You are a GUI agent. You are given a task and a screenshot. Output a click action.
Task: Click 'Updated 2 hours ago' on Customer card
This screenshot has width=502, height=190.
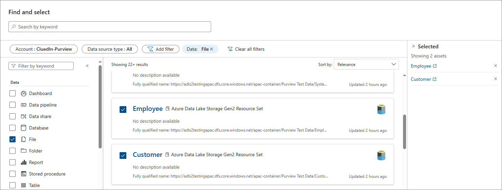point(368,176)
